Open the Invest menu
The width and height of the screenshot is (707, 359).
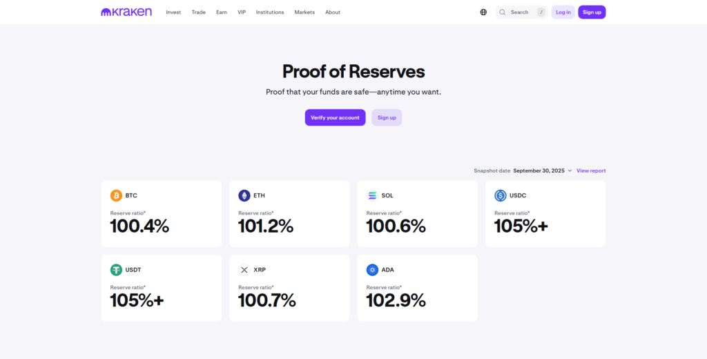click(x=173, y=12)
